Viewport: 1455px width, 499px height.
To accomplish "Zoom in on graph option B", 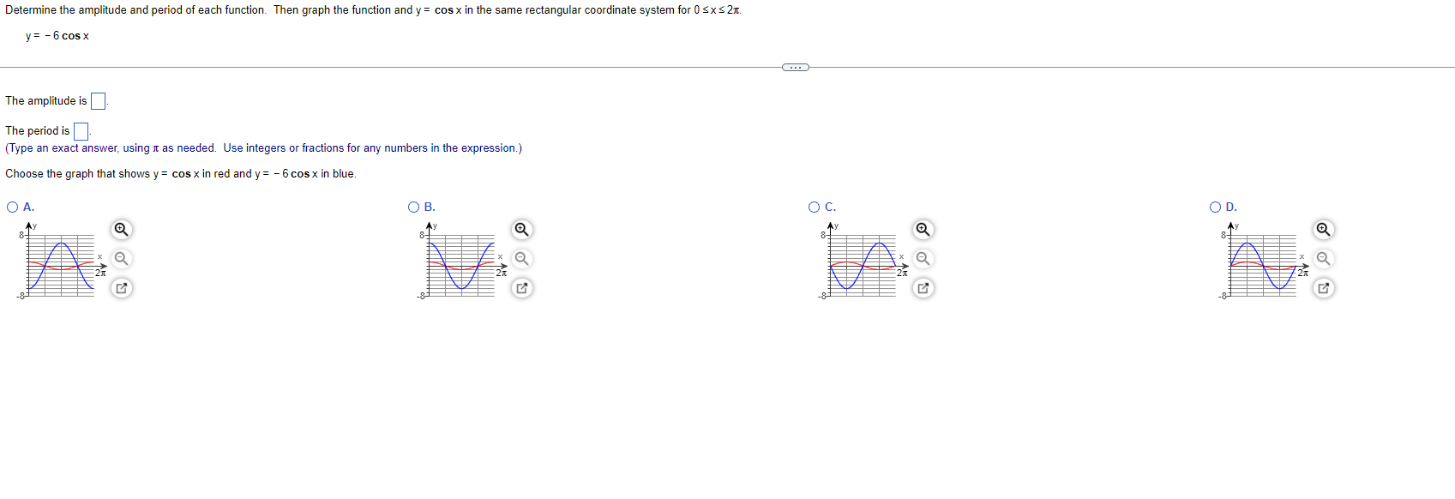I will pyautogui.click(x=522, y=230).
